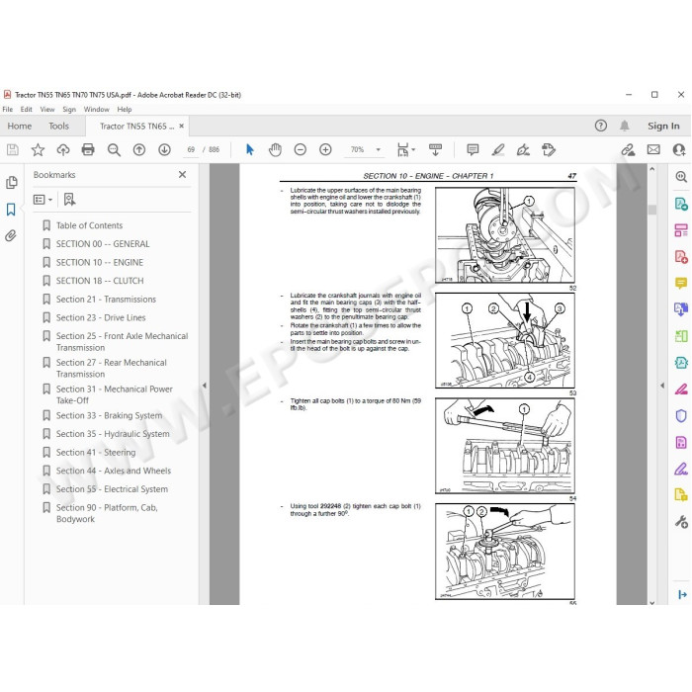
Task: Open Section 33 - Braking System bookmark
Action: point(109,416)
